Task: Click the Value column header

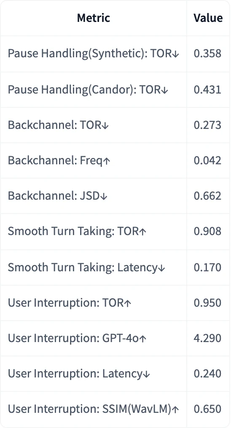Action: pyautogui.click(x=208, y=18)
